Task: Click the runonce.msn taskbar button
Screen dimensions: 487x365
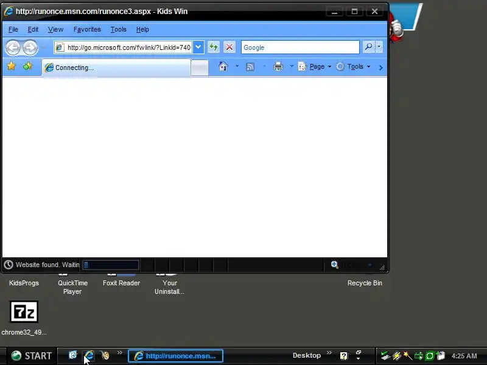Action: (x=175, y=356)
